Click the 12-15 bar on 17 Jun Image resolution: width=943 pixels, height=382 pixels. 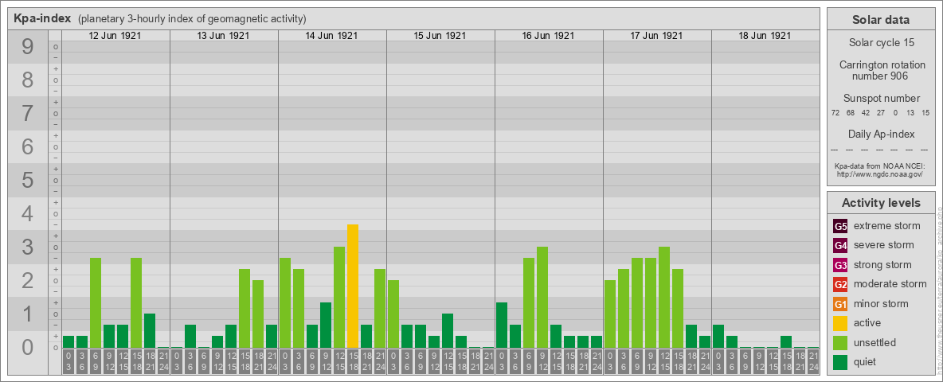click(x=664, y=298)
